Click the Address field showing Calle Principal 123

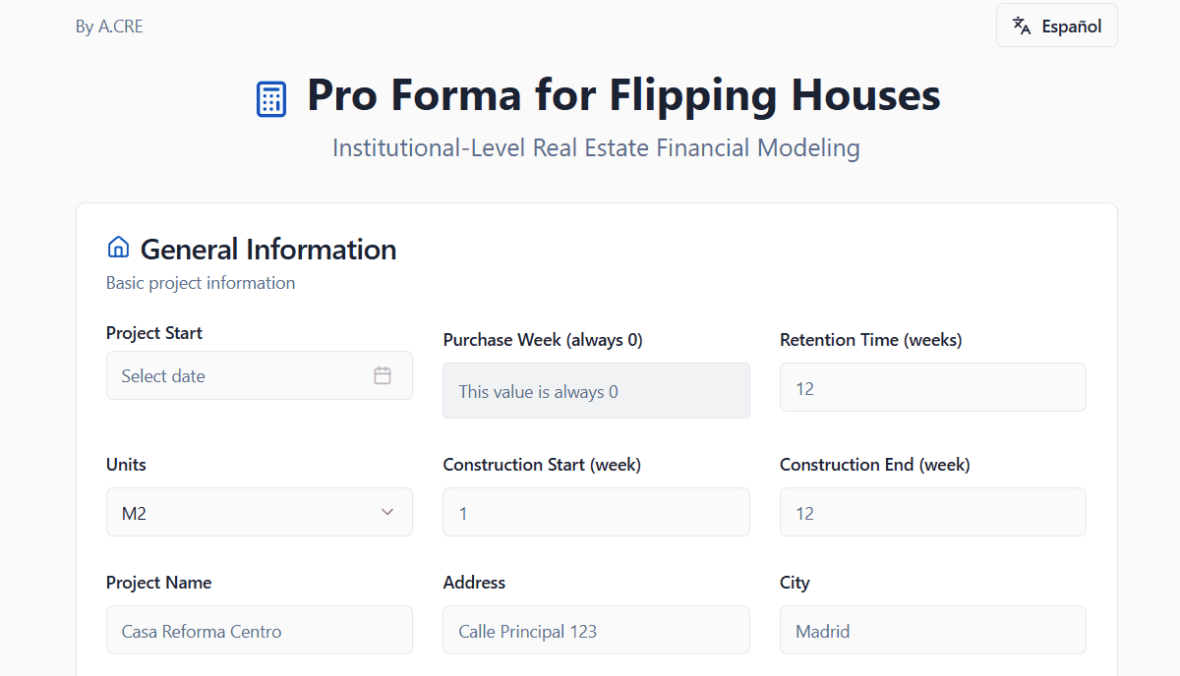click(x=596, y=630)
